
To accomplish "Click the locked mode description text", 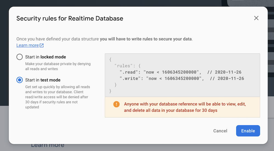I will tap(58, 66).
